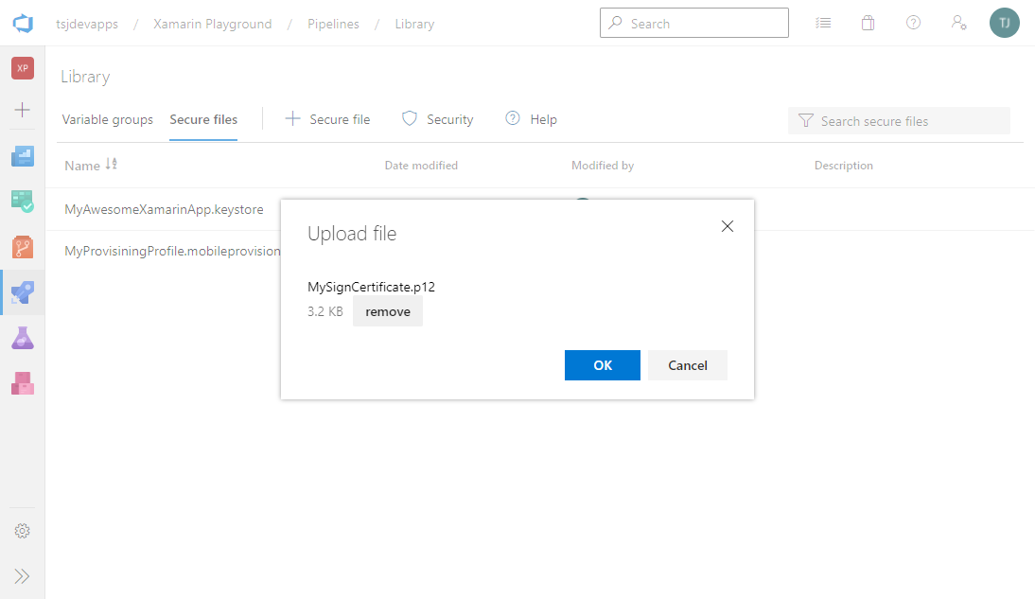
Task: Close the Upload file dialog
Action: click(x=727, y=226)
